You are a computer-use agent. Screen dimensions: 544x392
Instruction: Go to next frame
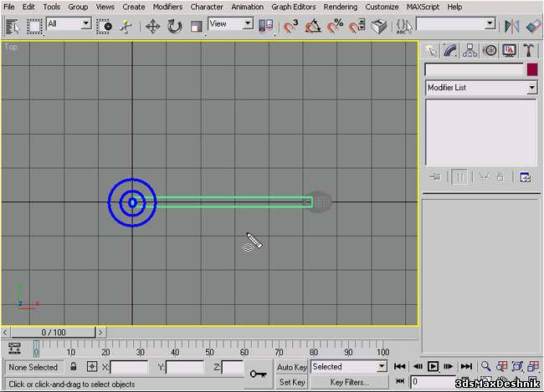(x=448, y=366)
